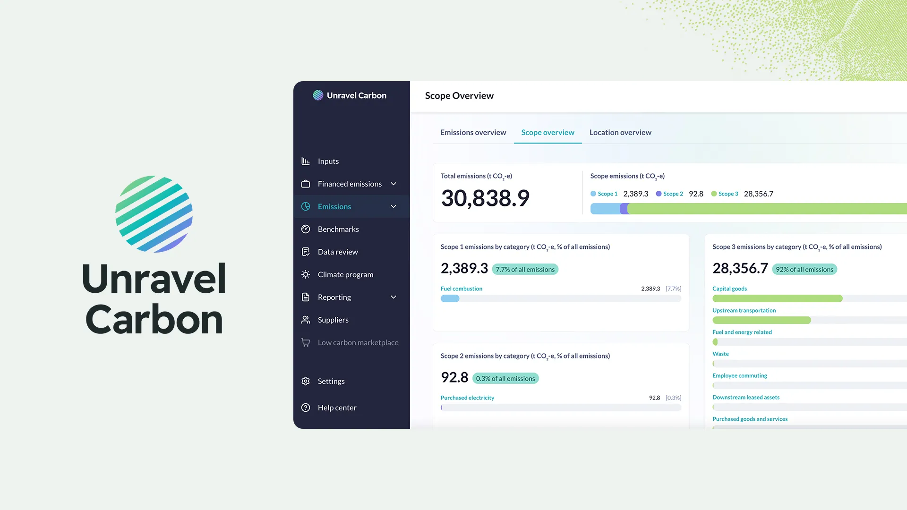
Task: Click the Low carbon marketplace cart icon
Action: (306, 342)
